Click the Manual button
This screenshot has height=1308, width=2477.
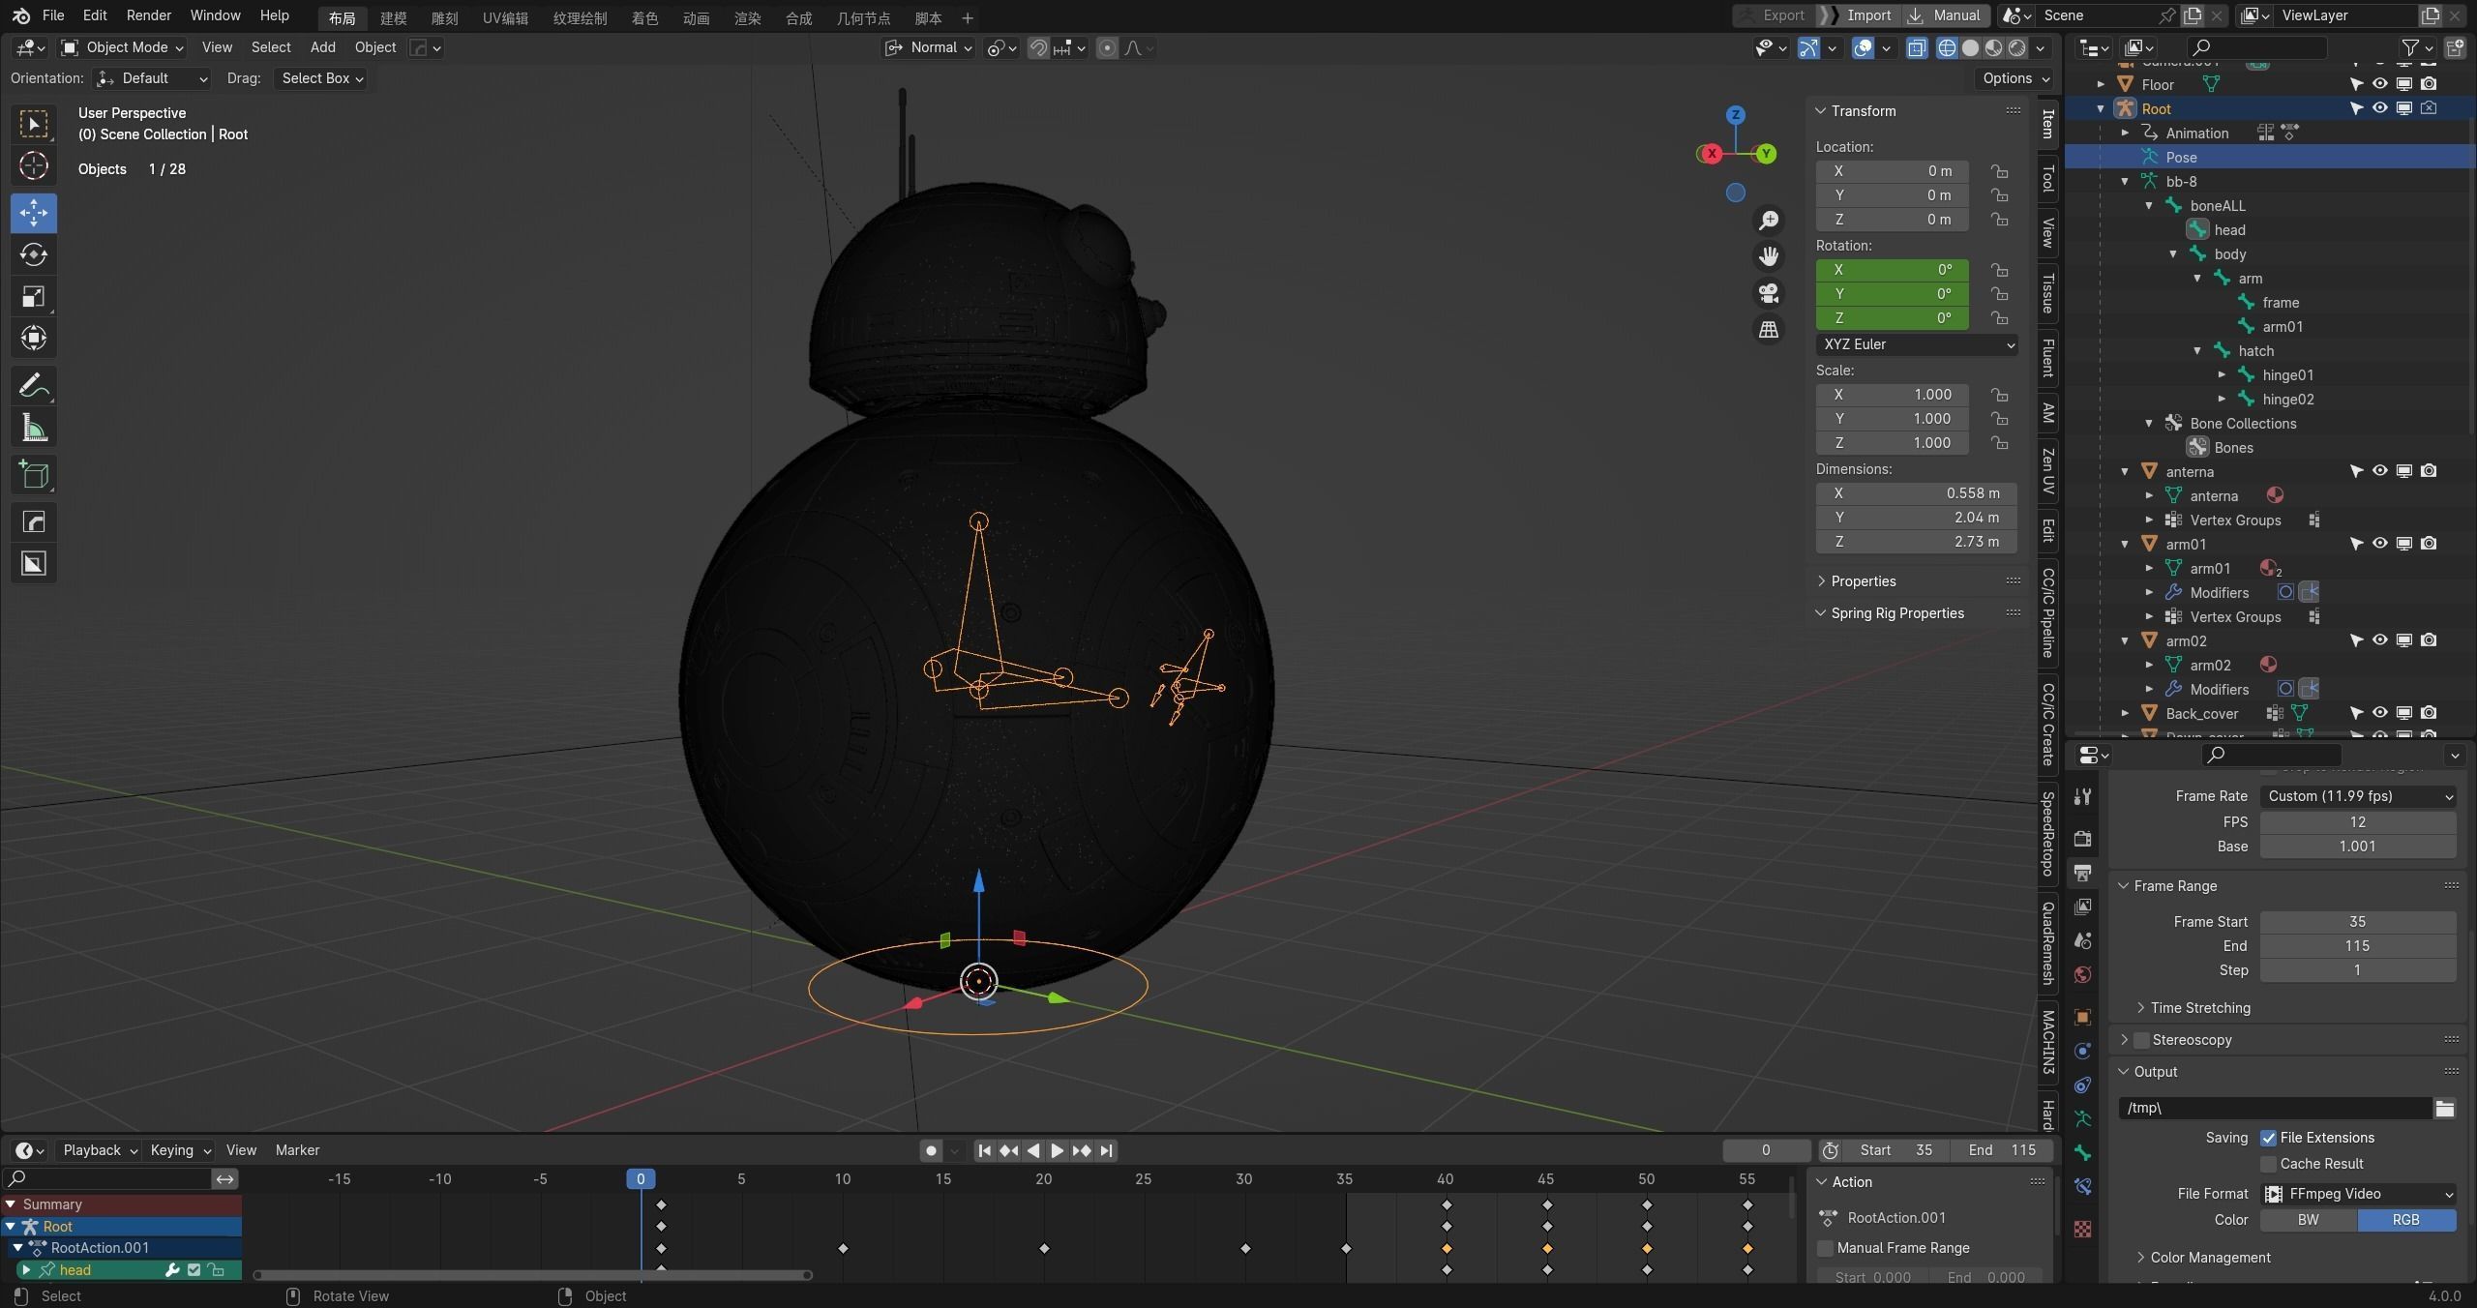[1946, 15]
